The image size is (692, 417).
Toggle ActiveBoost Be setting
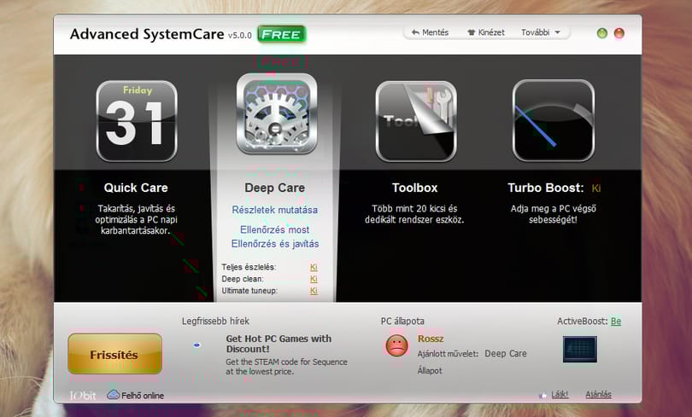[x=616, y=321]
